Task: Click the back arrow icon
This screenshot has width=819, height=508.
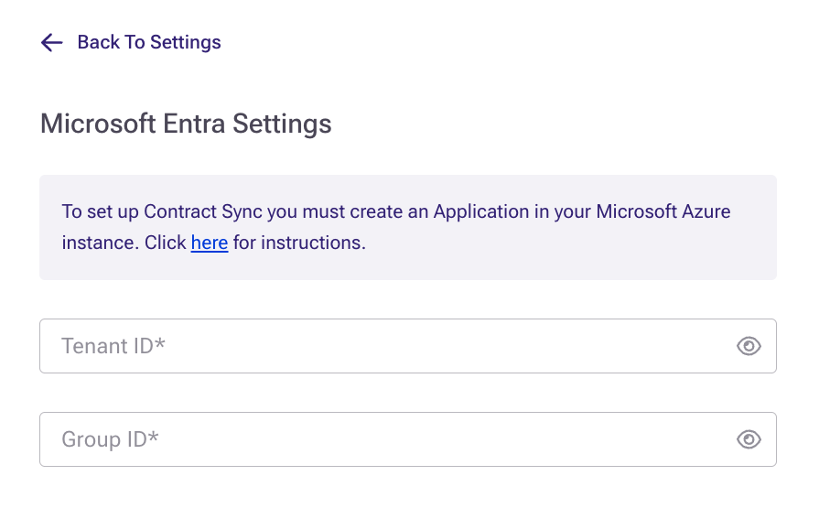Action: 51,42
